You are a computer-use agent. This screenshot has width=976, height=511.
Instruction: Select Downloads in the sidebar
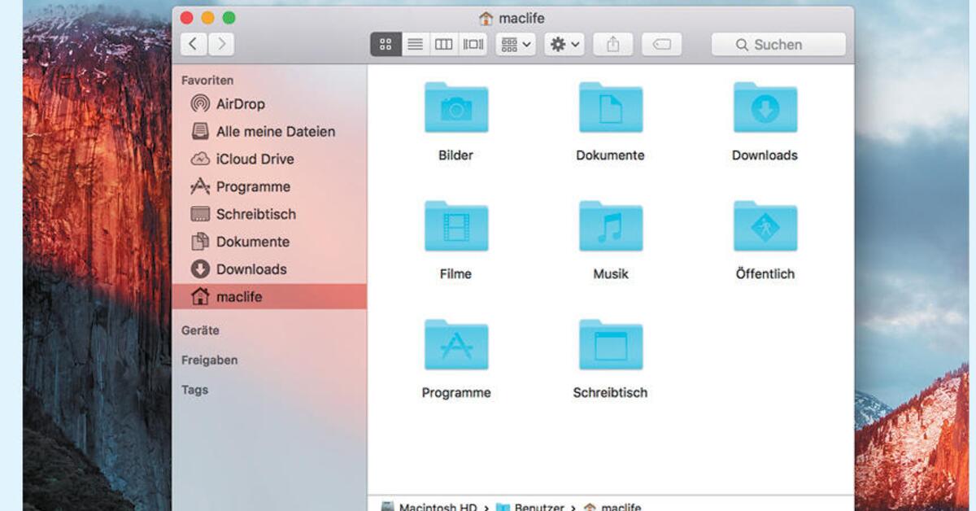[250, 269]
